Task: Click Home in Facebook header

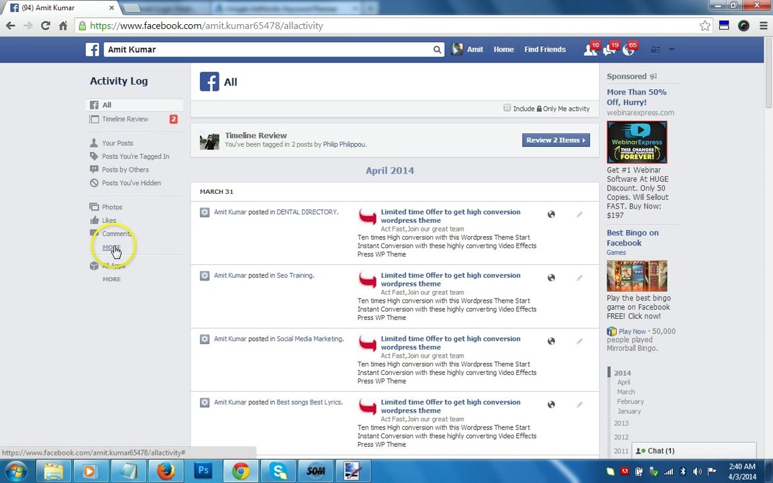Action: click(x=503, y=49)
